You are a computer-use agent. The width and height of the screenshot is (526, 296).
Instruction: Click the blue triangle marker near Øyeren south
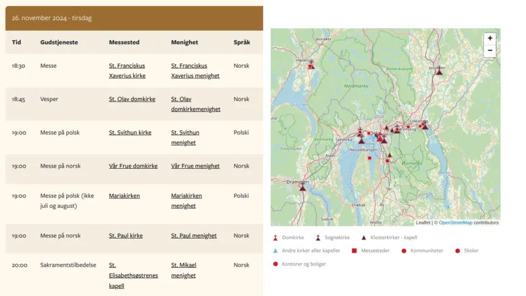click(448, 207)
